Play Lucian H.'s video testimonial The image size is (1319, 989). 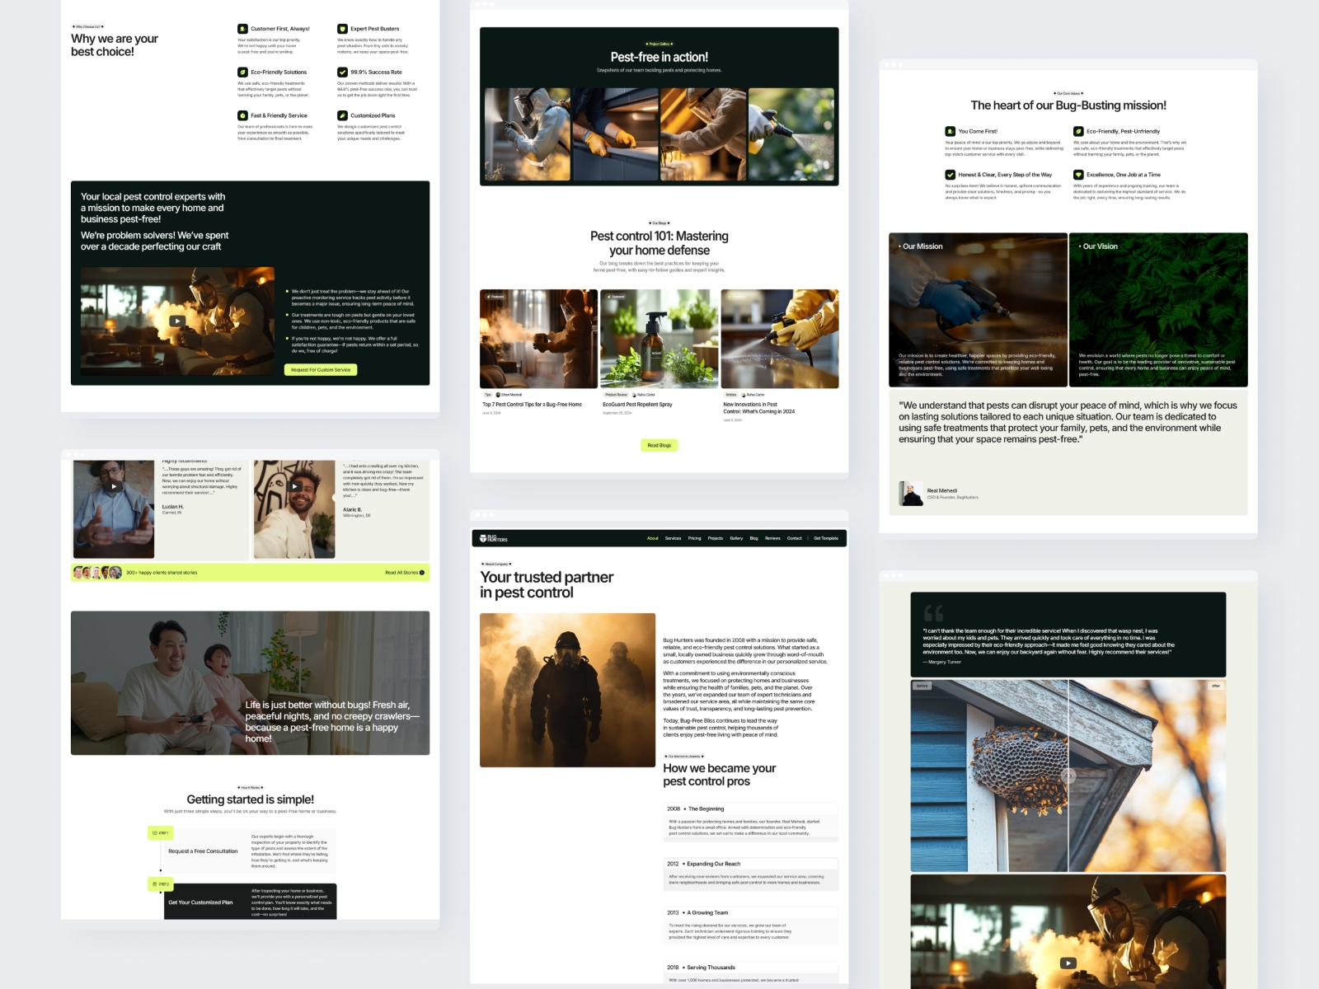tap(114, 485)
